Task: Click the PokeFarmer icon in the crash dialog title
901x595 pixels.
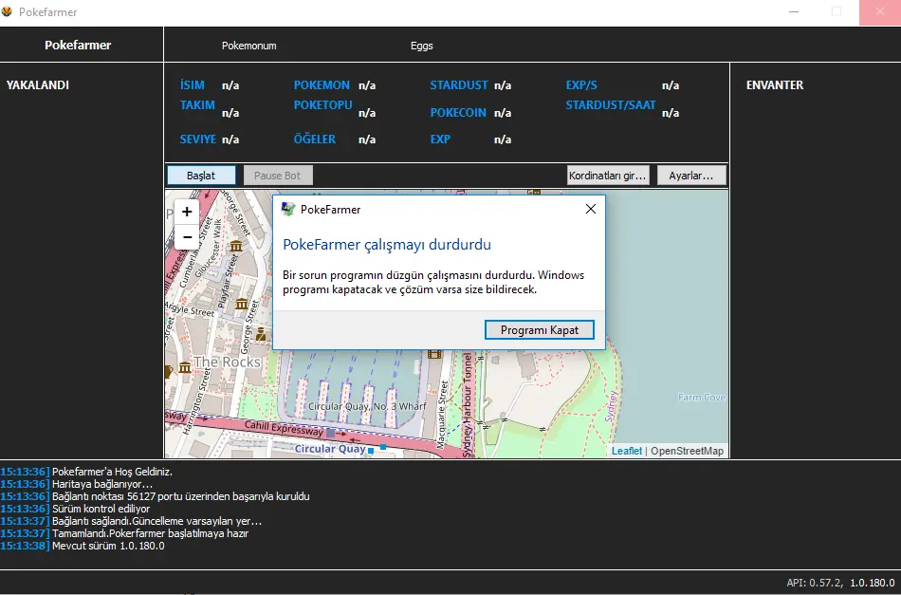Action: [x=288, y=210]
